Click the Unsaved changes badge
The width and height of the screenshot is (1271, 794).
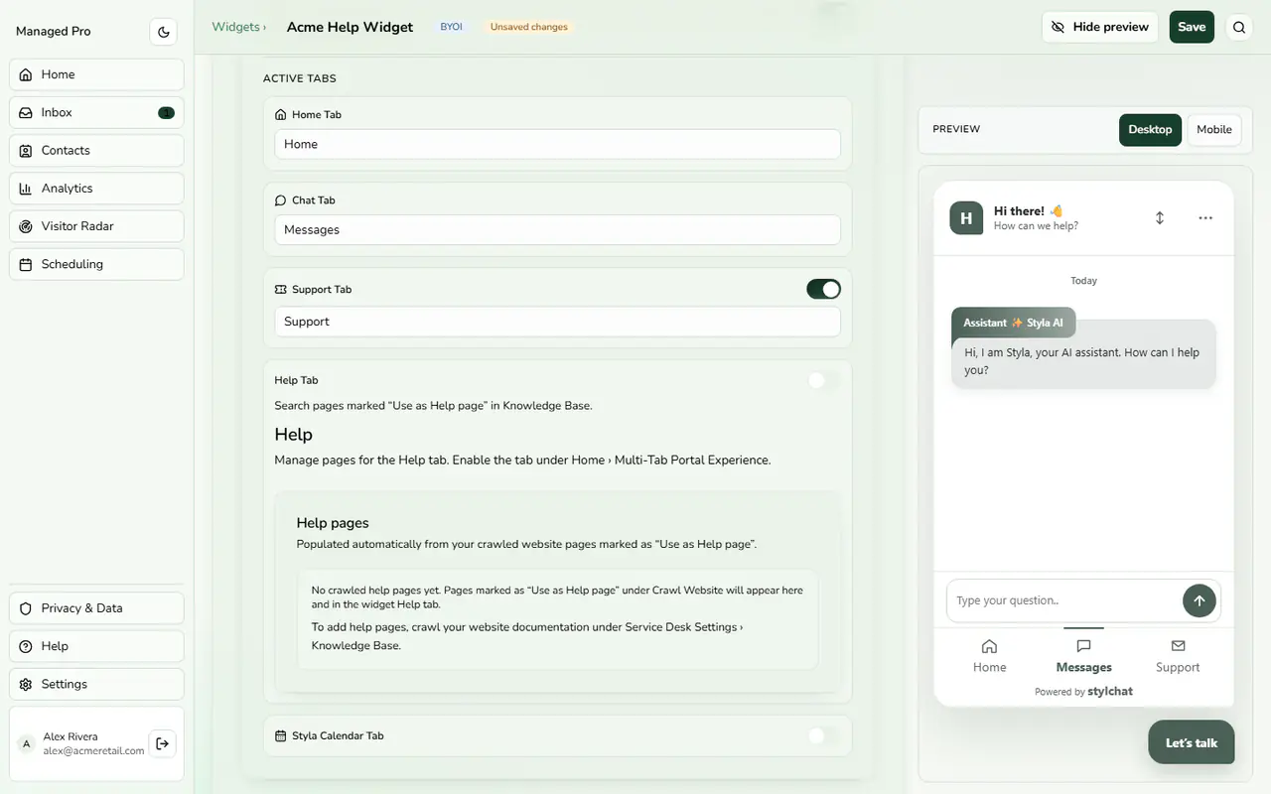[529, 27]
